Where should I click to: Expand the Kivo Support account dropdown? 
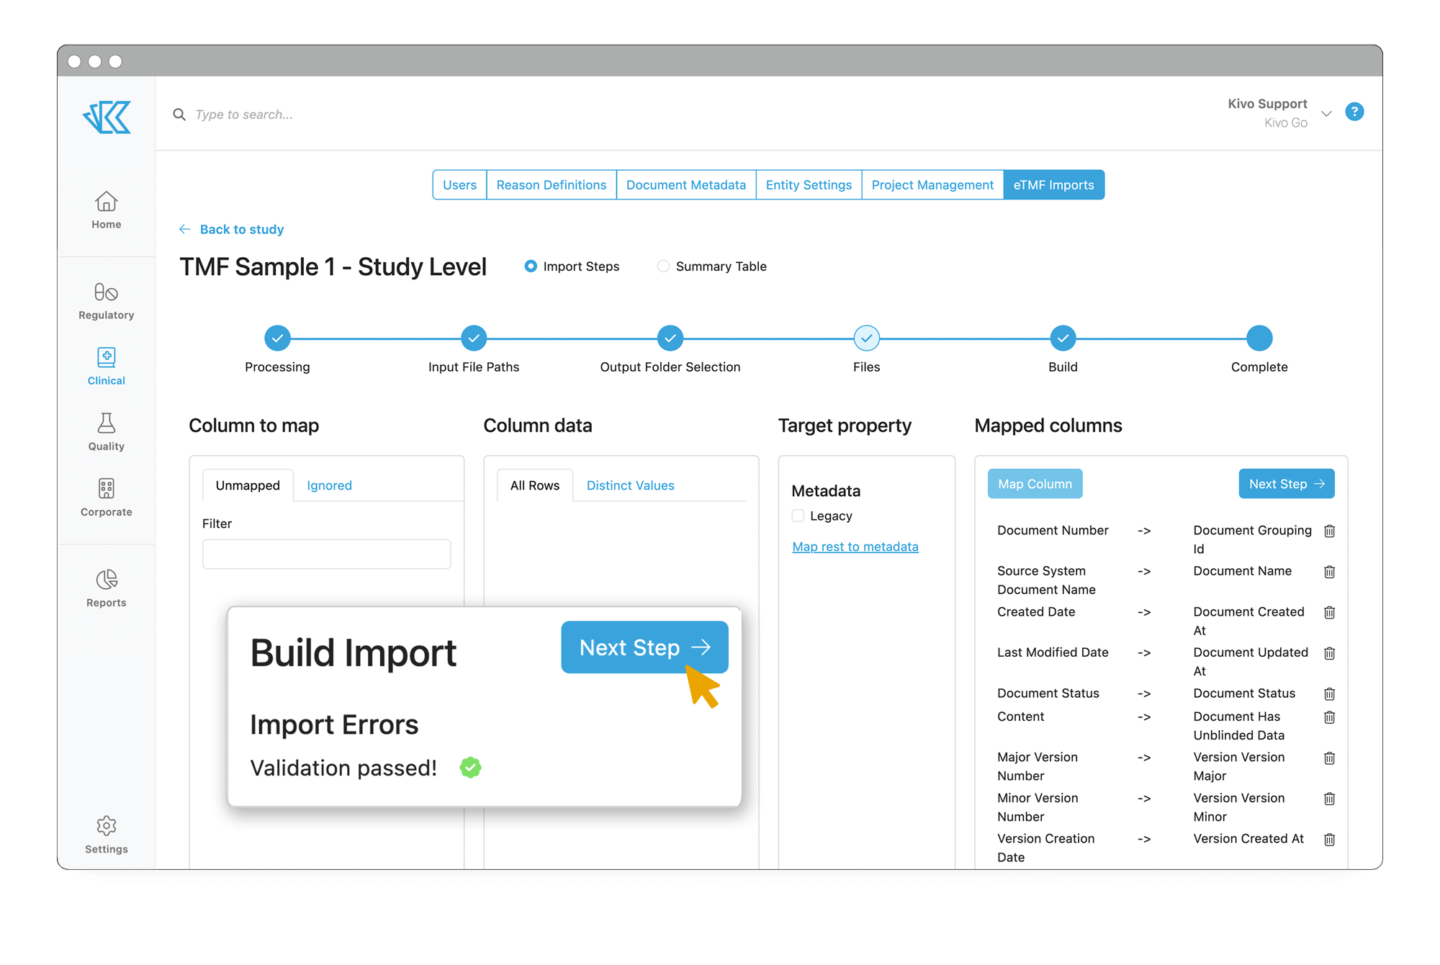click(1326, 114)
